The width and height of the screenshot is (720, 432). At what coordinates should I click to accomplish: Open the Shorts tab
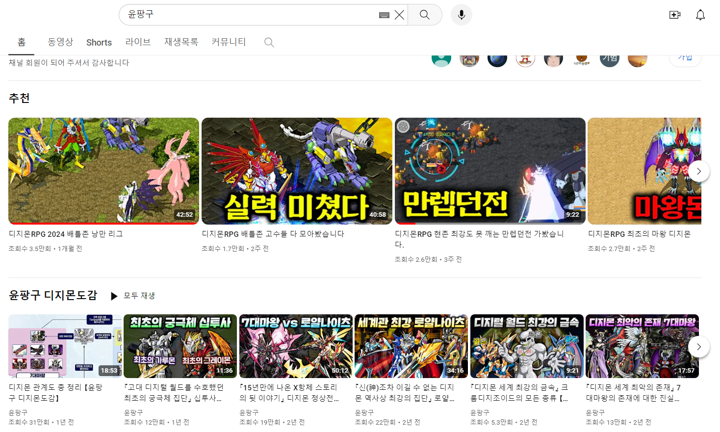(99, 43)
